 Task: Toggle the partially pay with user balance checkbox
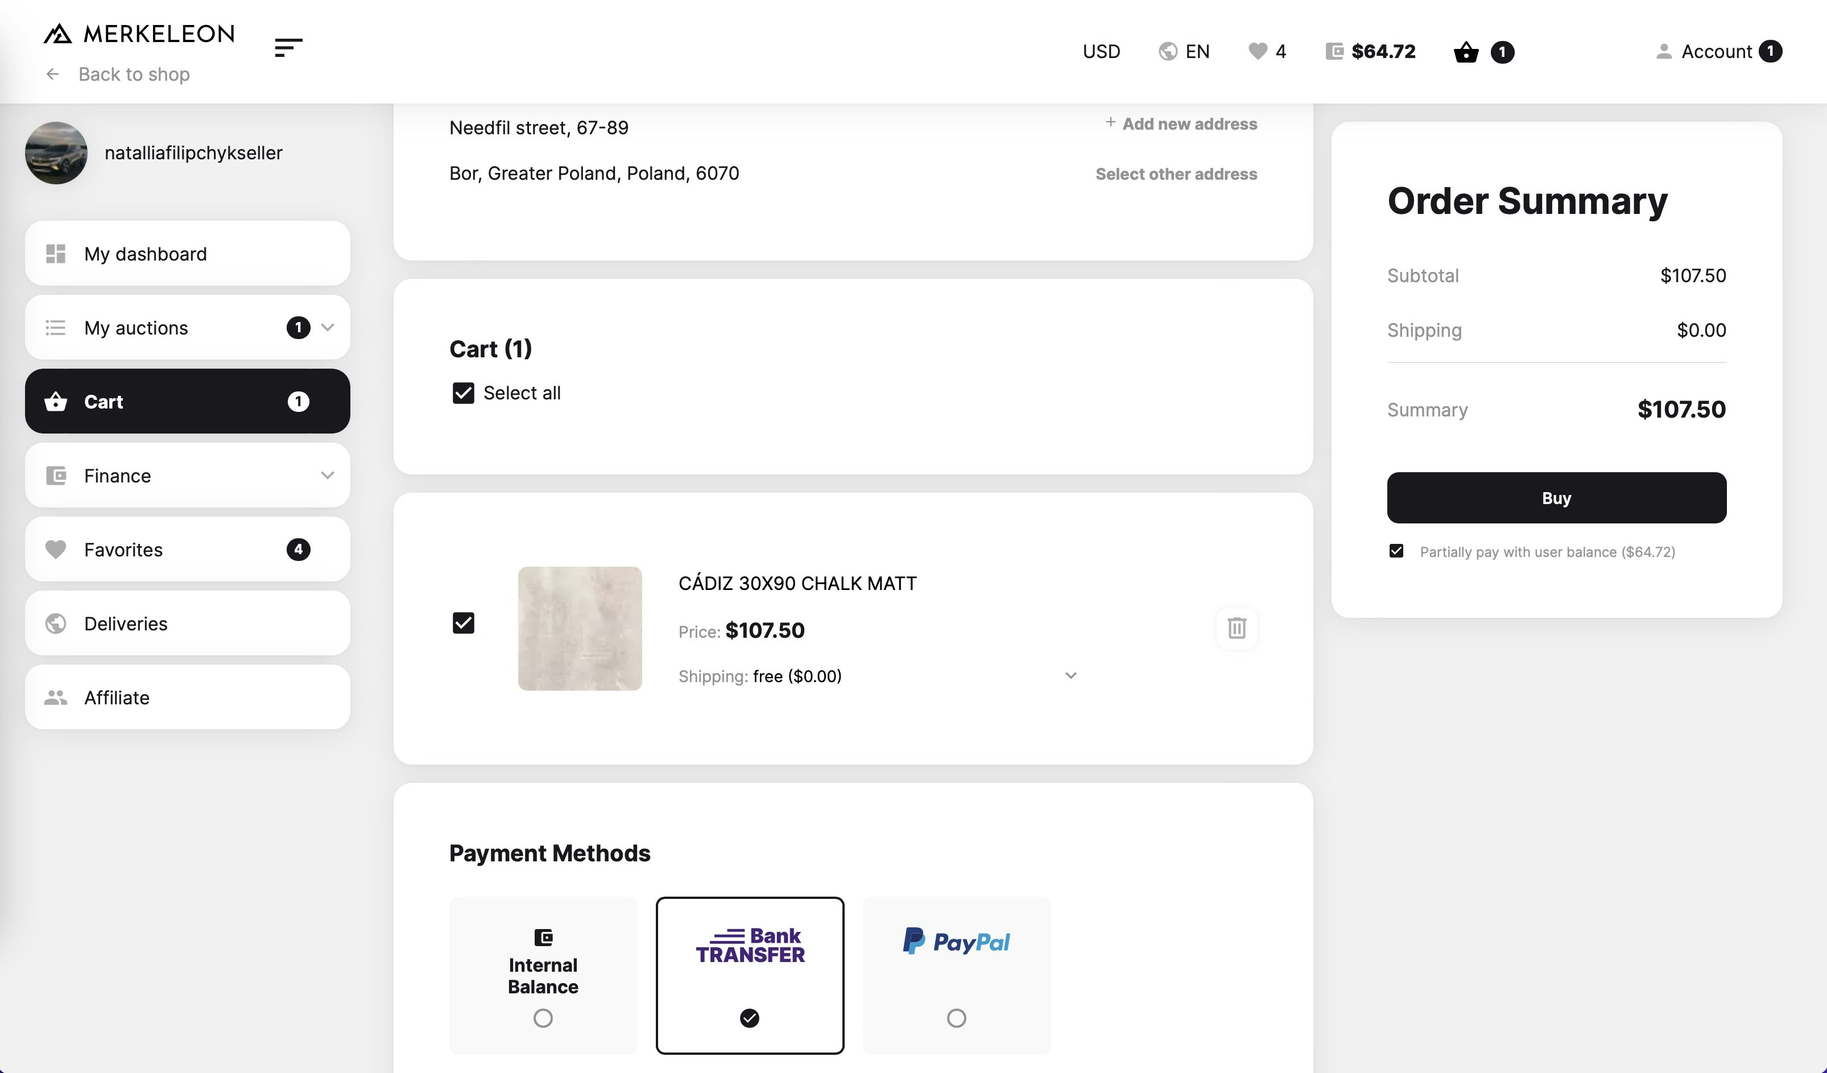click(1396, 551)
